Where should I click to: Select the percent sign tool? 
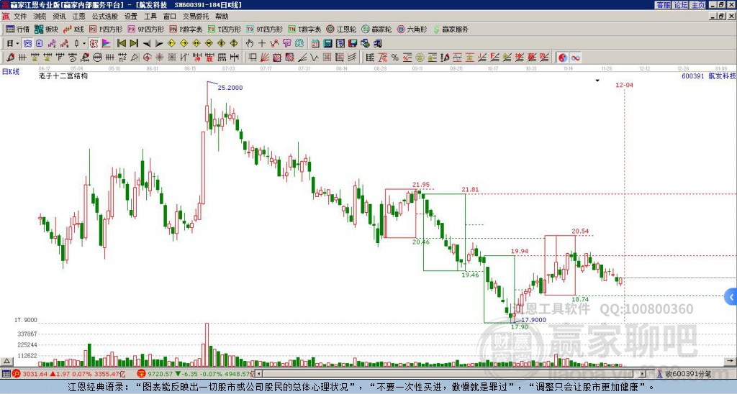coord(395,58)
